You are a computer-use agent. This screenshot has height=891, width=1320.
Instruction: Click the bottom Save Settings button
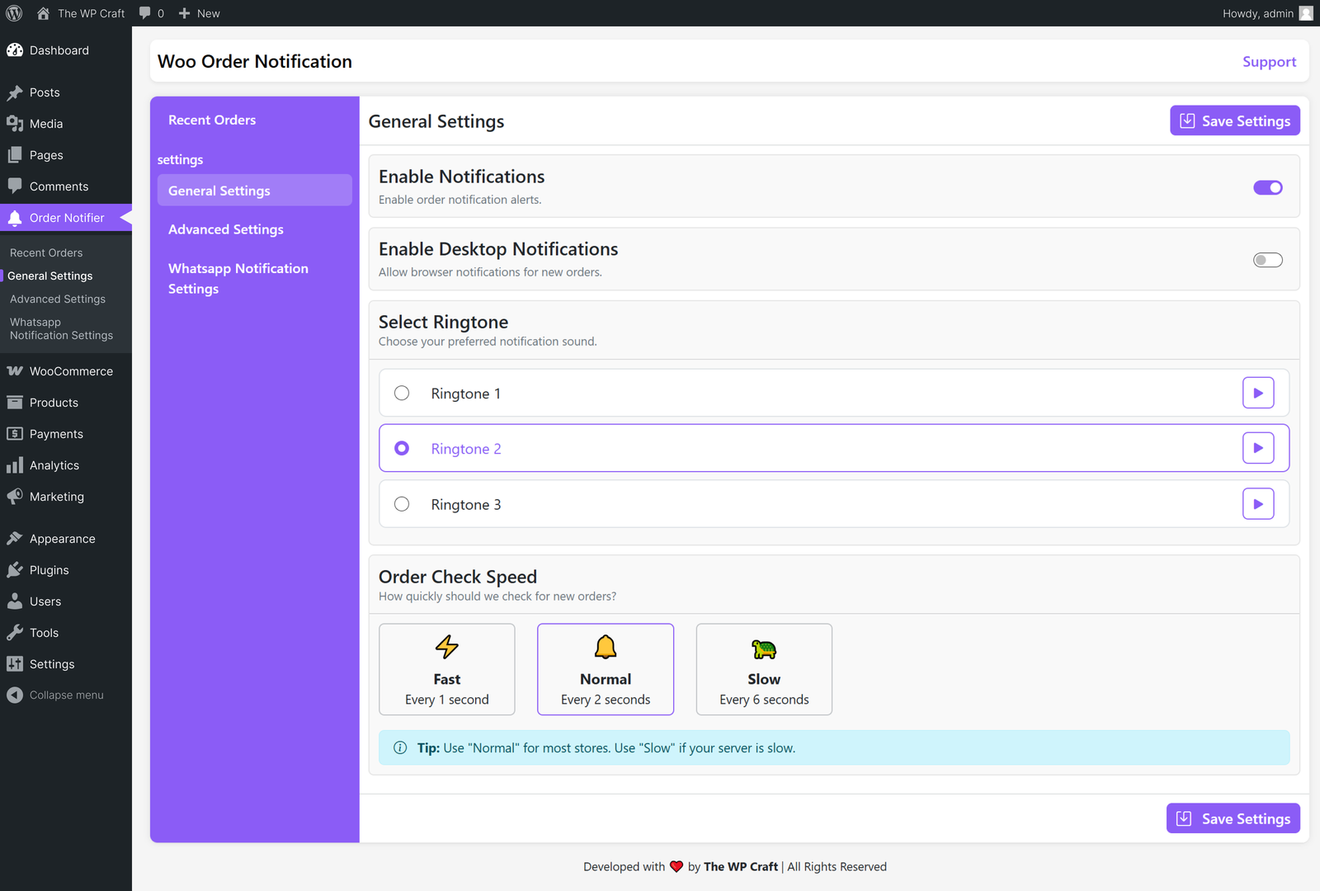1233,818
